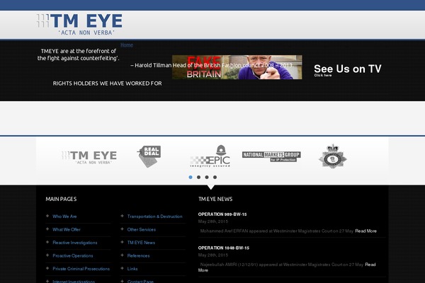
Task: Open the Links page
Action: pyautogui.click(x=132, y=269)
